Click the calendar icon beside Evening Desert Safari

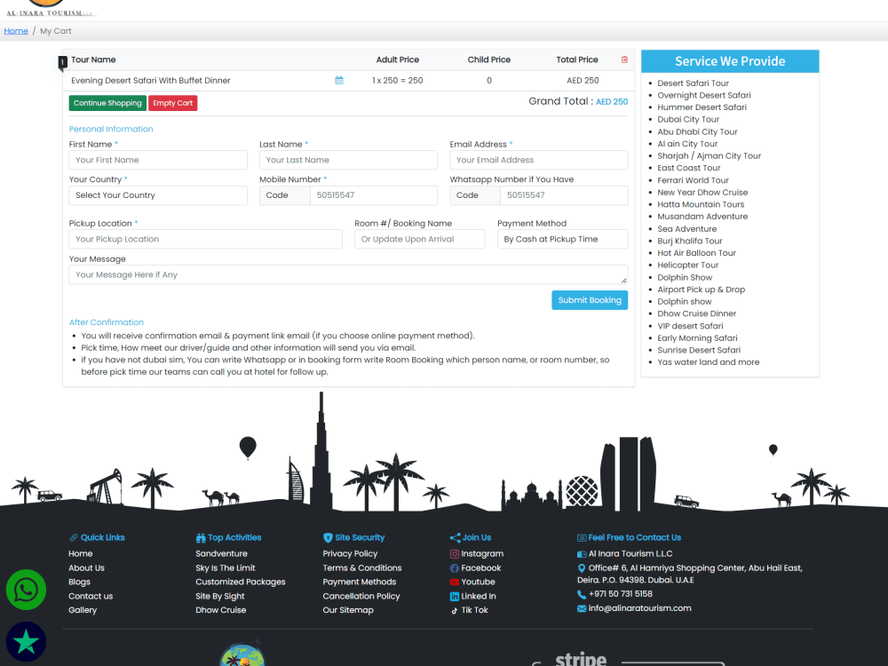[338, 79]
